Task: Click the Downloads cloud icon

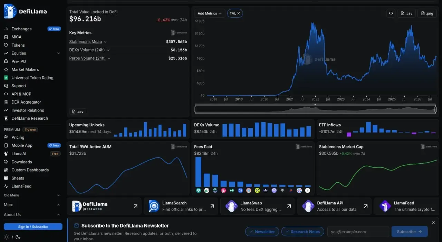Action: point(6,162)
